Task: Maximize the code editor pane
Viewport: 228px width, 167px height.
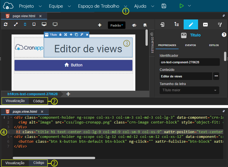Action: tap(224, 111)
